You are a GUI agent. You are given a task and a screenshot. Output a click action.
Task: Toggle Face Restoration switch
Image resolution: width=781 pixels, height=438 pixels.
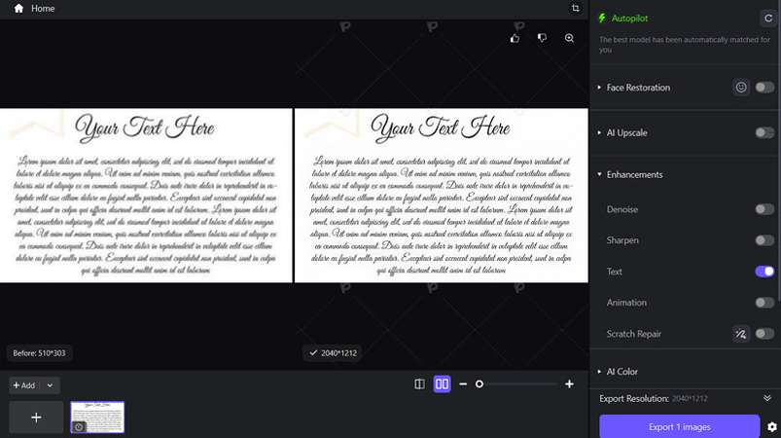coord(764,88)
